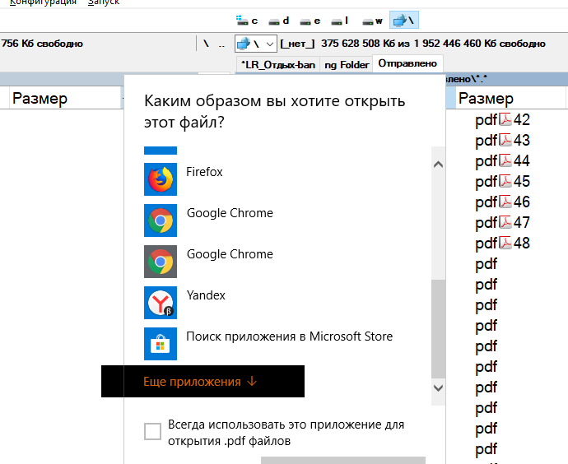Switch to drive w in Total Commander

(x=372, y=21)
